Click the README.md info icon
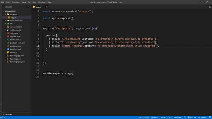This screenshot has height=119, width=212. pyautogui.click(x=8, y=49)
